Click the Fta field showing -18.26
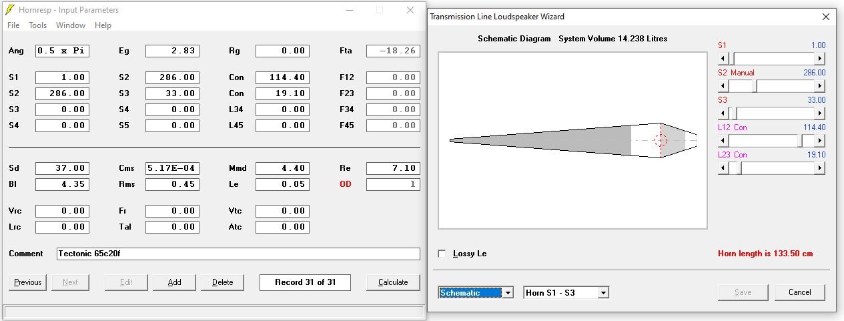 (x=393, y=51)
